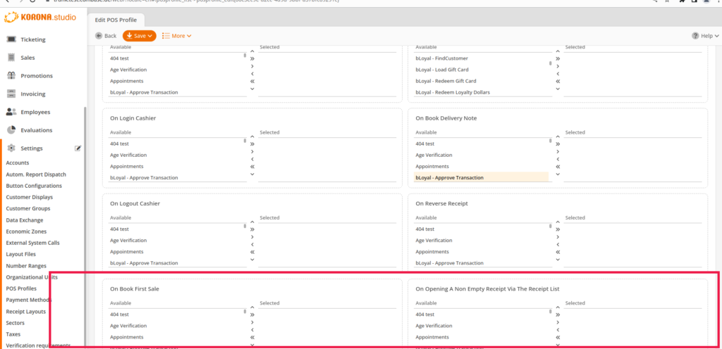
Task: Move all right in On Reverse Receipt
Action: [558, 229]
